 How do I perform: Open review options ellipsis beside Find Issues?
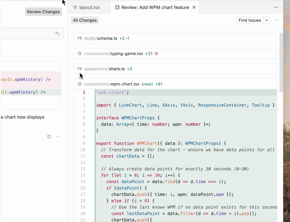pos(277,20)
